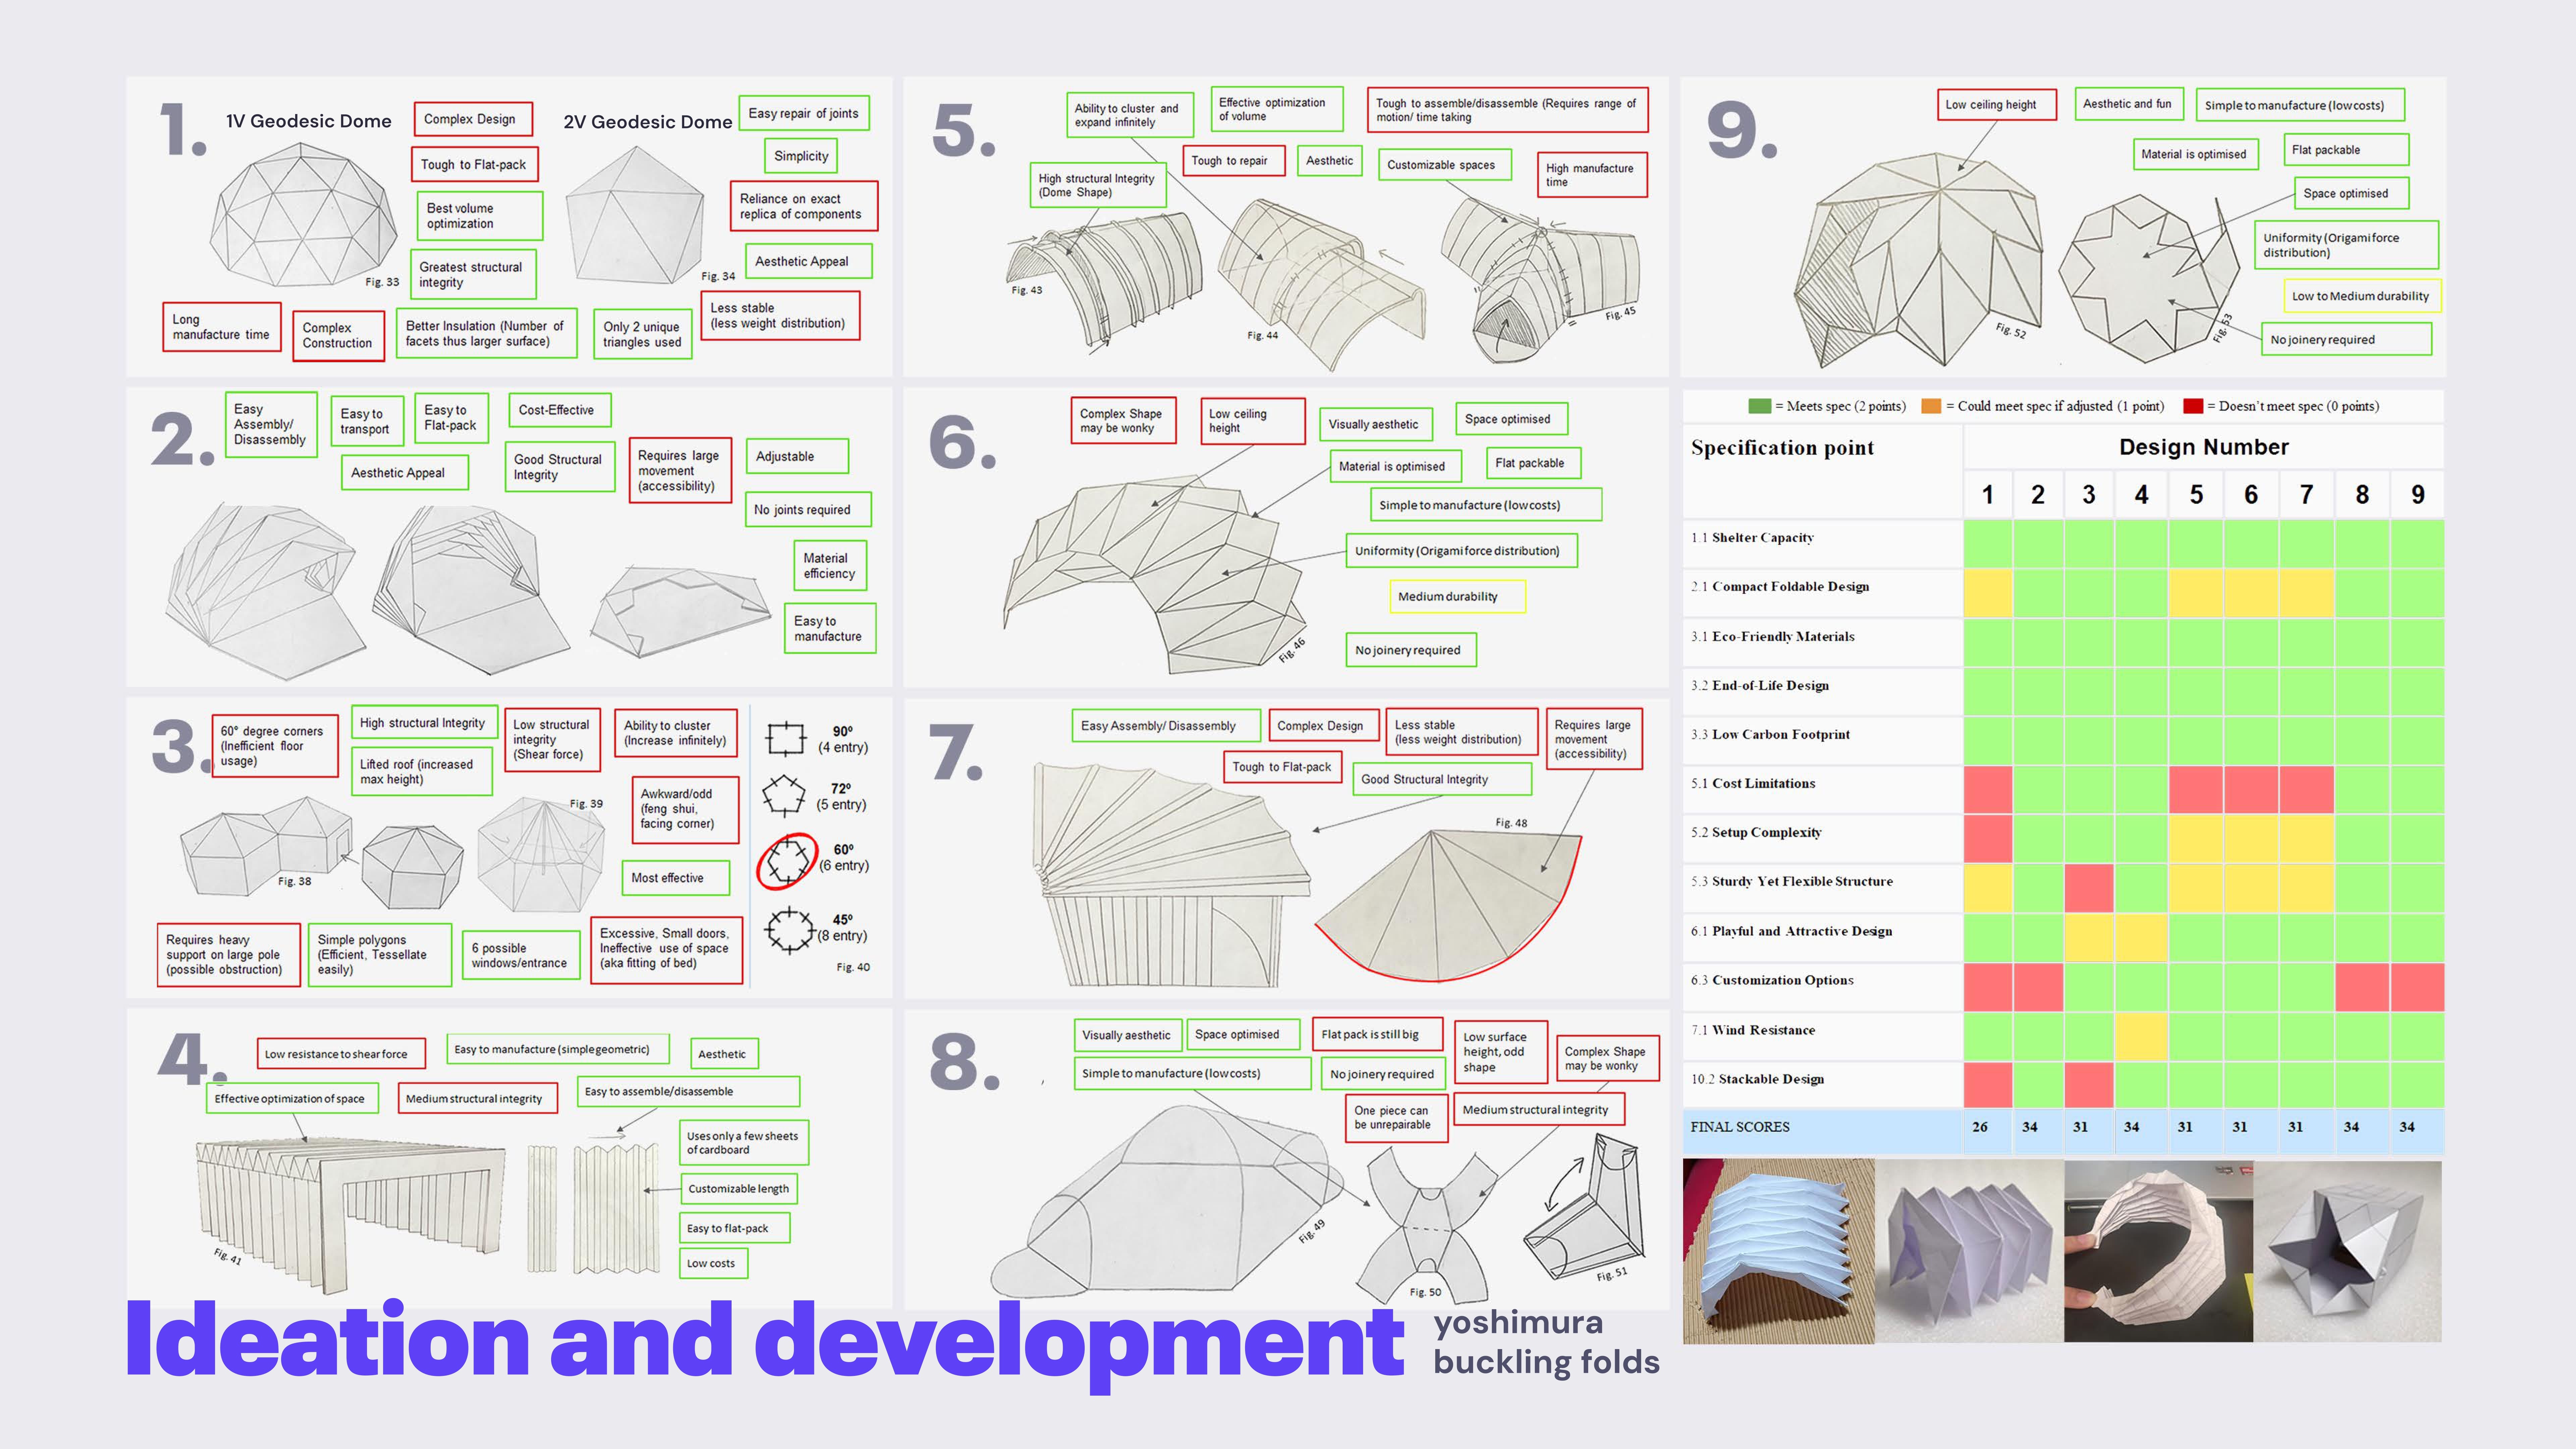Click the 'Long manufacture time' label
2576x1449 pixels.
pyautogui.click(x=222, y=327)
